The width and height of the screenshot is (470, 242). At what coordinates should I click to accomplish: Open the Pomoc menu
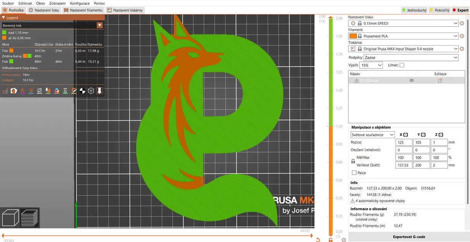pos(99,3)
